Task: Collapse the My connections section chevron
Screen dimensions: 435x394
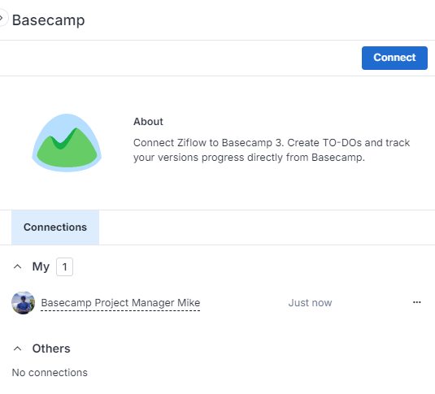Action: [17, 266]
